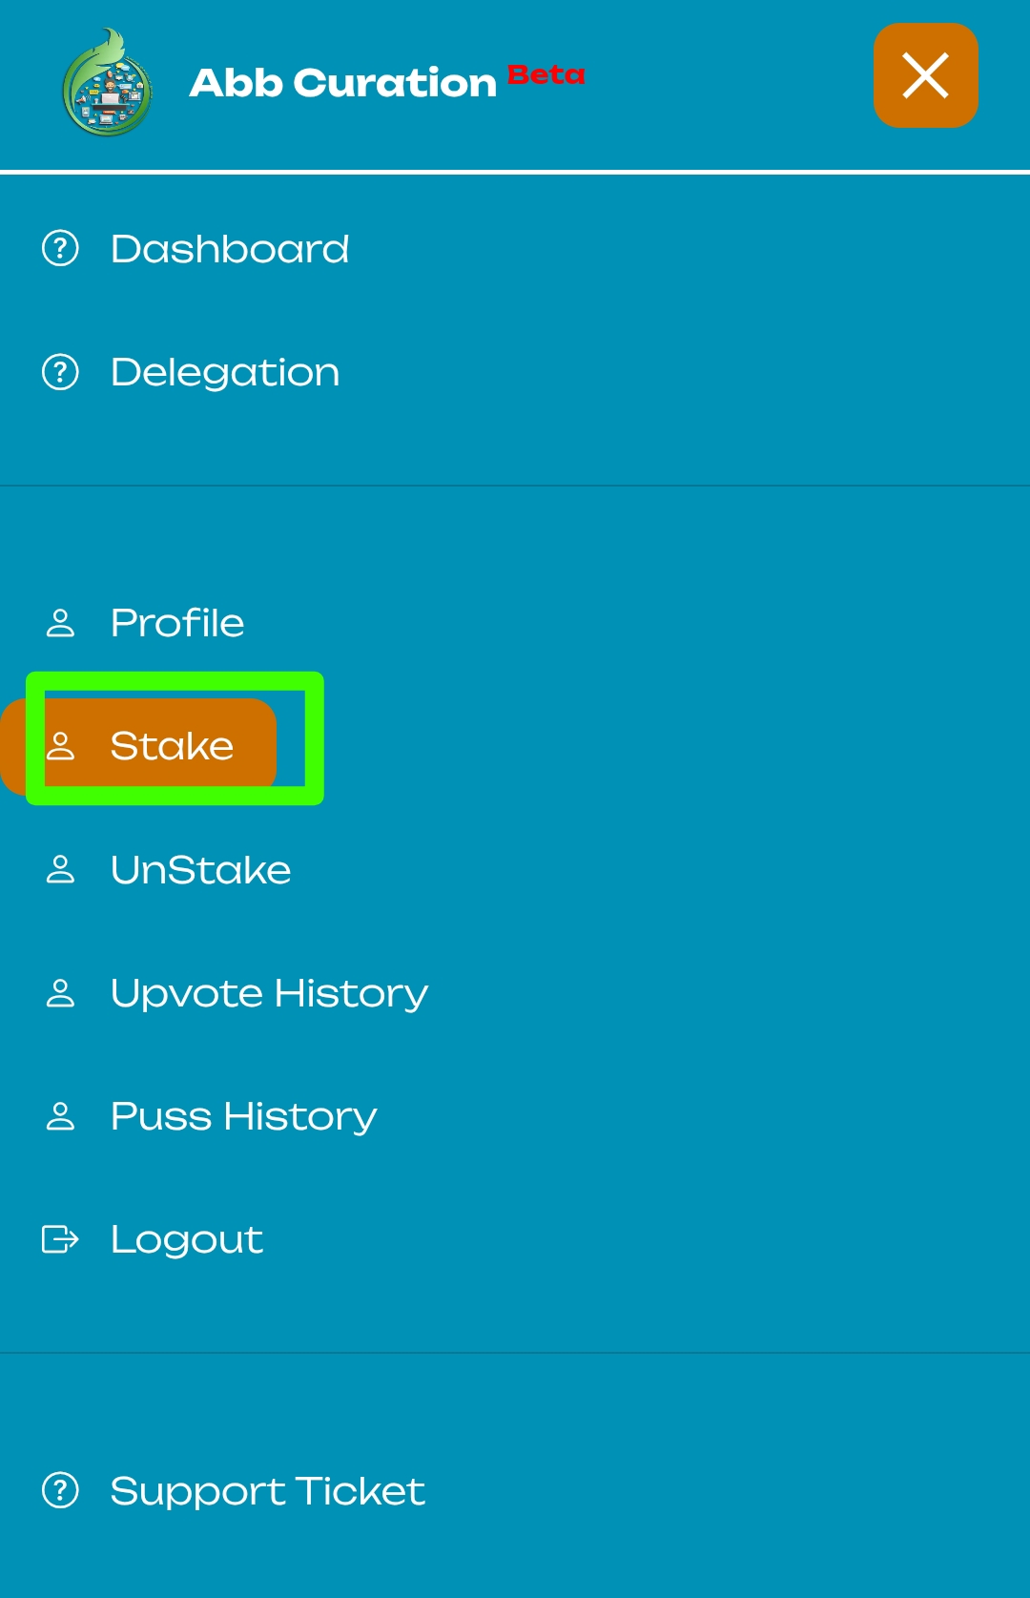
Task: Click the question-mark icon beside Delegation
Action: (x=60, y=372)
